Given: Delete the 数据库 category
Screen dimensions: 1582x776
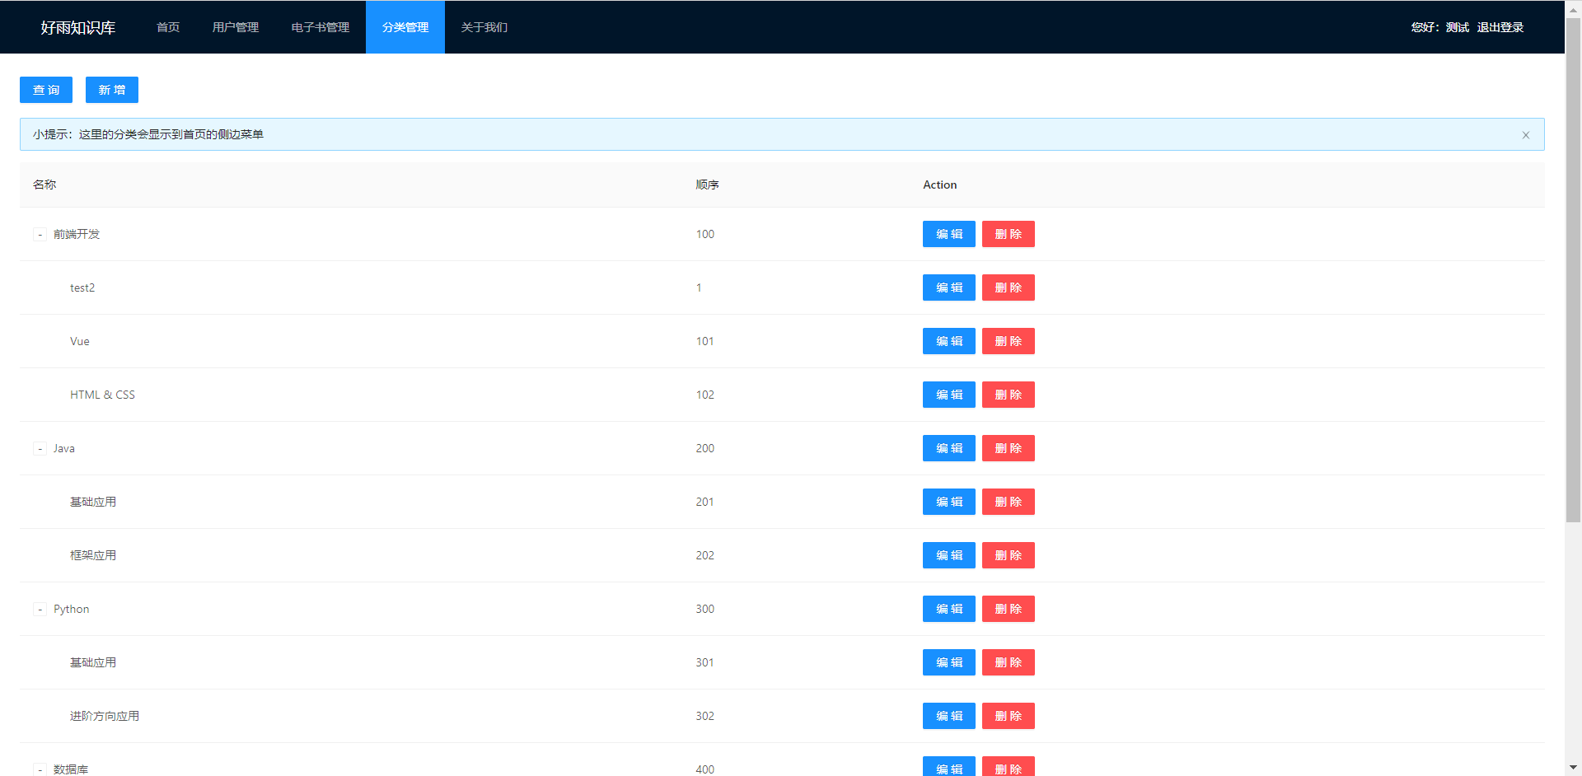Looking at the screenshot, I should pyautogui.click(x=1009, y=766).
